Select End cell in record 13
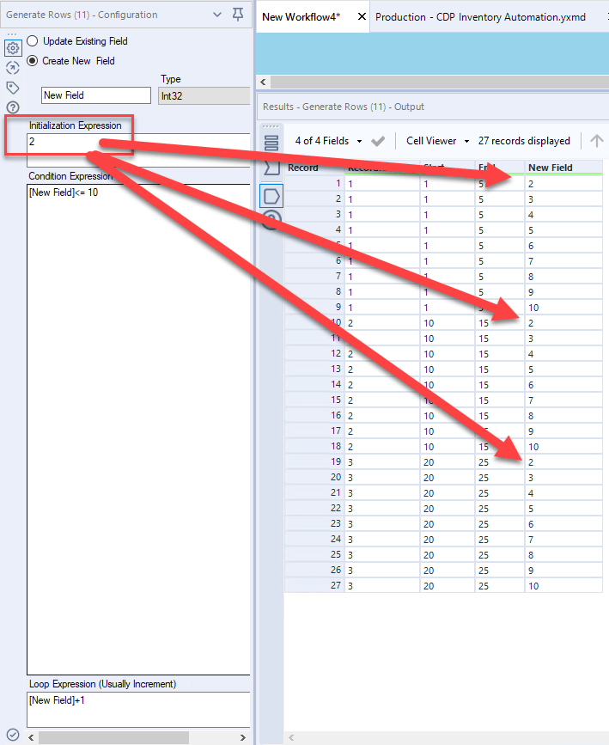The width and height of the screenshot is (609, 745). point(500,369)
